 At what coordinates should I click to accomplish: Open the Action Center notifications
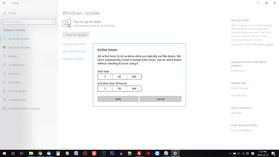click(x=274, y=153)
